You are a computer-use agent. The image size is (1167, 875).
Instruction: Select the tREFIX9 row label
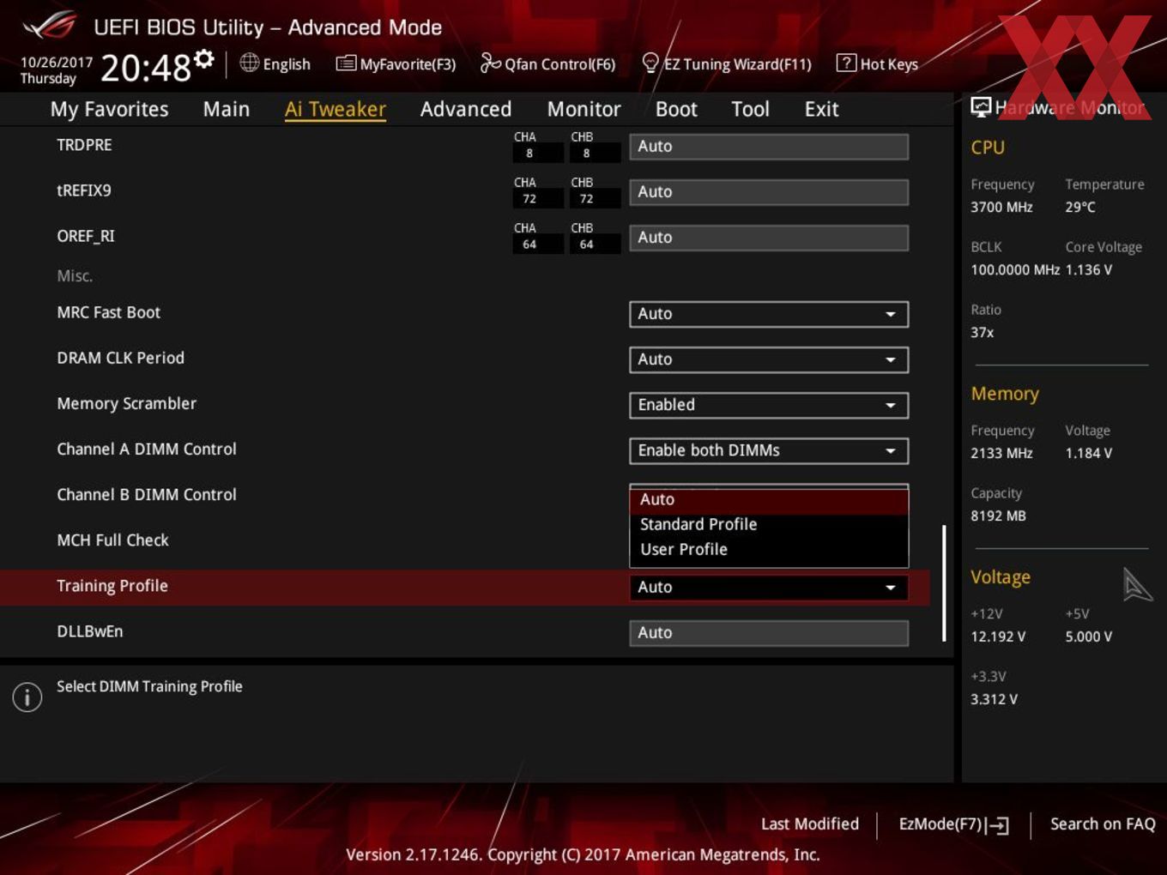click(x=84, y=190)
